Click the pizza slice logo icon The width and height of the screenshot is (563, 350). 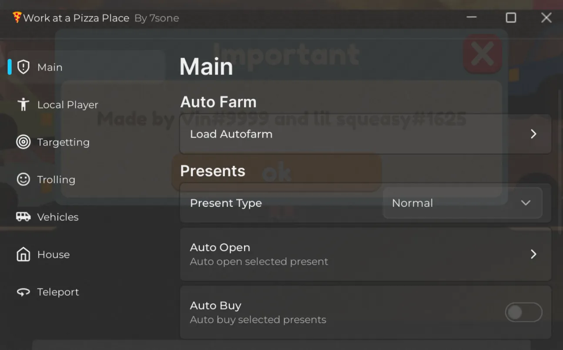click(17, 17)
